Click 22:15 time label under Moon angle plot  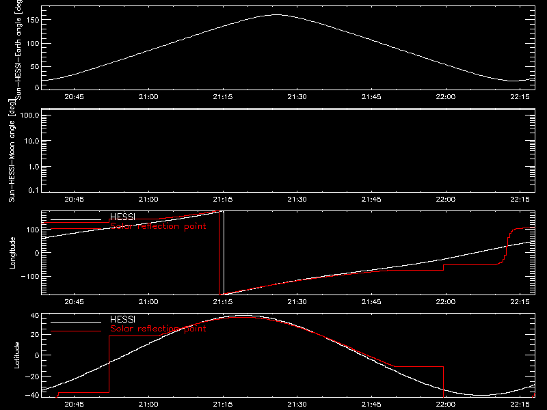tap(520, 200)
